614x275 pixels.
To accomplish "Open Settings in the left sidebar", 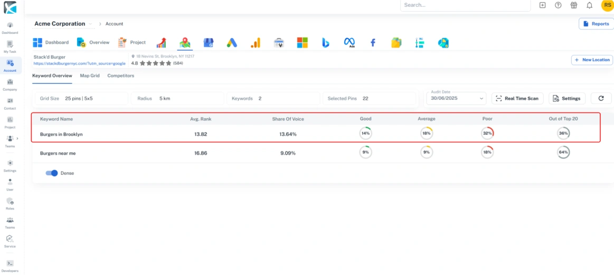I will 10,166.
